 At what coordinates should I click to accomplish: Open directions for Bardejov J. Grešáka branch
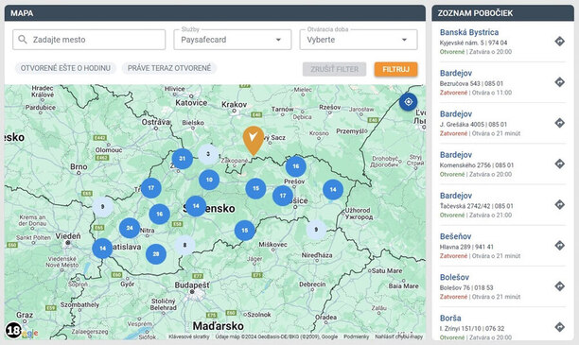(x=559, y=123)
